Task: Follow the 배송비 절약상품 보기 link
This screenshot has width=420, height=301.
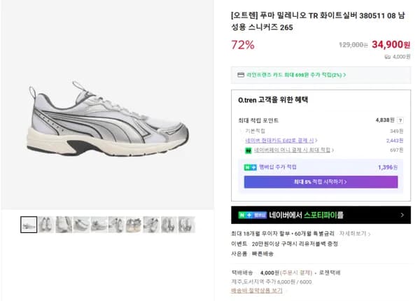Action: coord(257,290)
